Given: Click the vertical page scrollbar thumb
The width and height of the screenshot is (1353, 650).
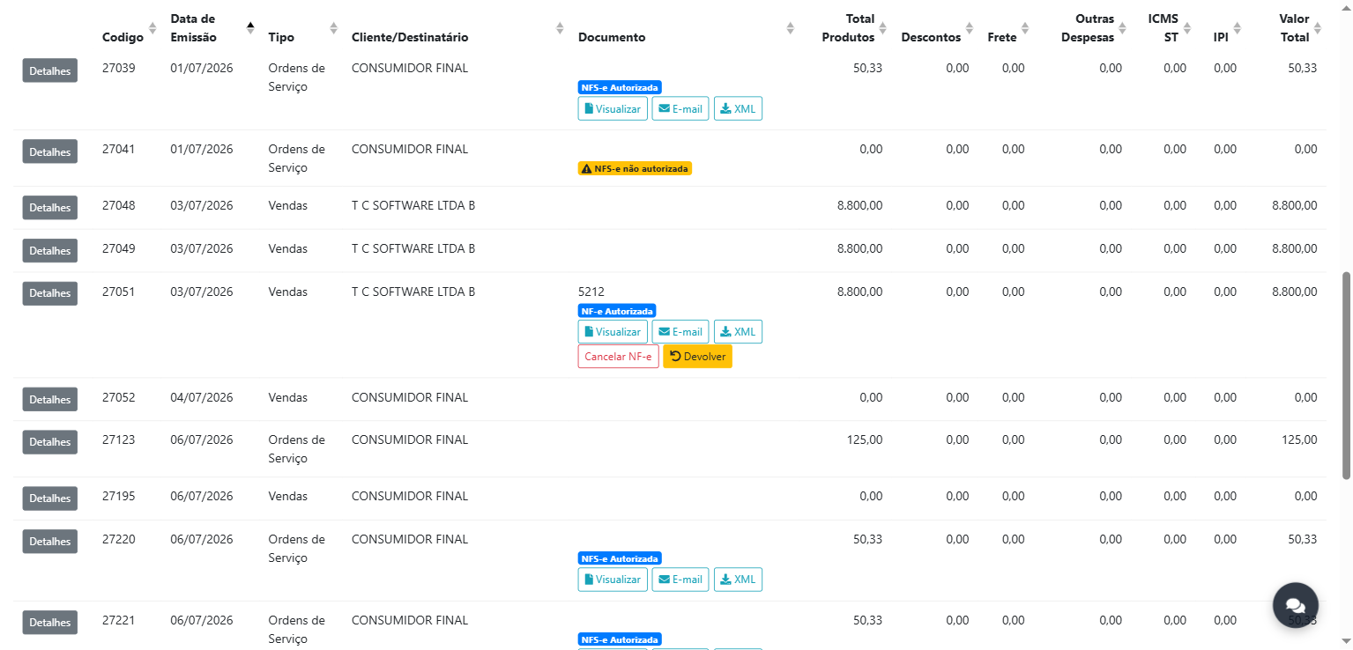Looking at the screenshot, I should pyautogui.click(x=1346, y=376).
